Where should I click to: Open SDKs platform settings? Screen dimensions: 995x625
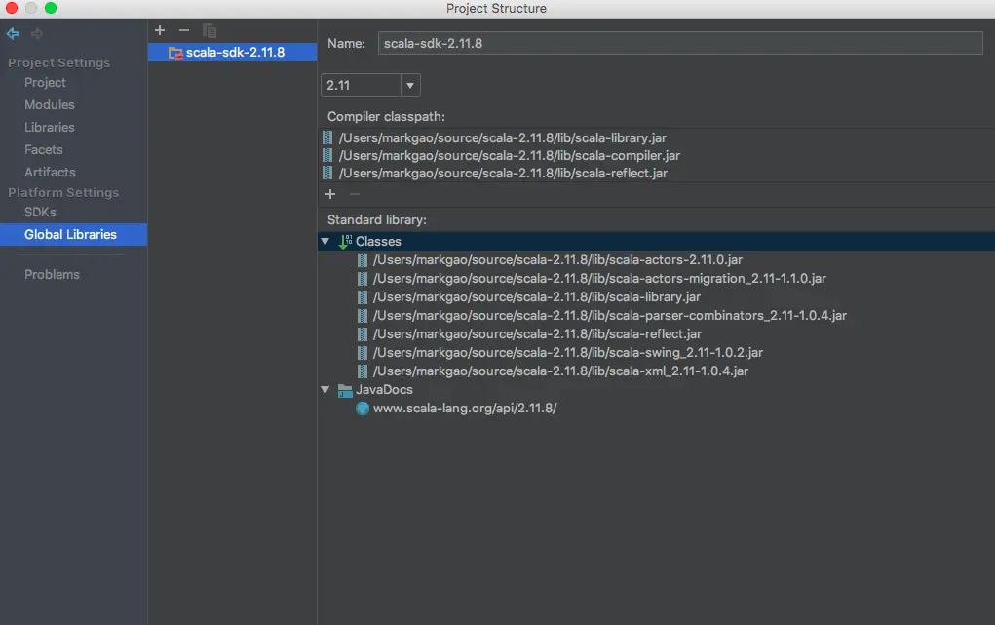pyautogui.click(x=40, y=212)
